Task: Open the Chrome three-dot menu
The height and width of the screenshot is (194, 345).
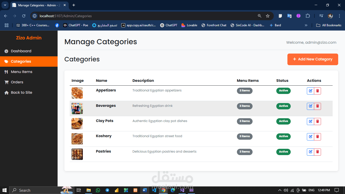Action: click(x=339, y=16)
